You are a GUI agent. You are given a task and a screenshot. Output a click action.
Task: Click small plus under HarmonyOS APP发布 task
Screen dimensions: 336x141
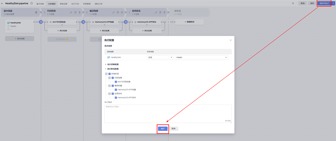pyautogui.click(x=147, y=25)
